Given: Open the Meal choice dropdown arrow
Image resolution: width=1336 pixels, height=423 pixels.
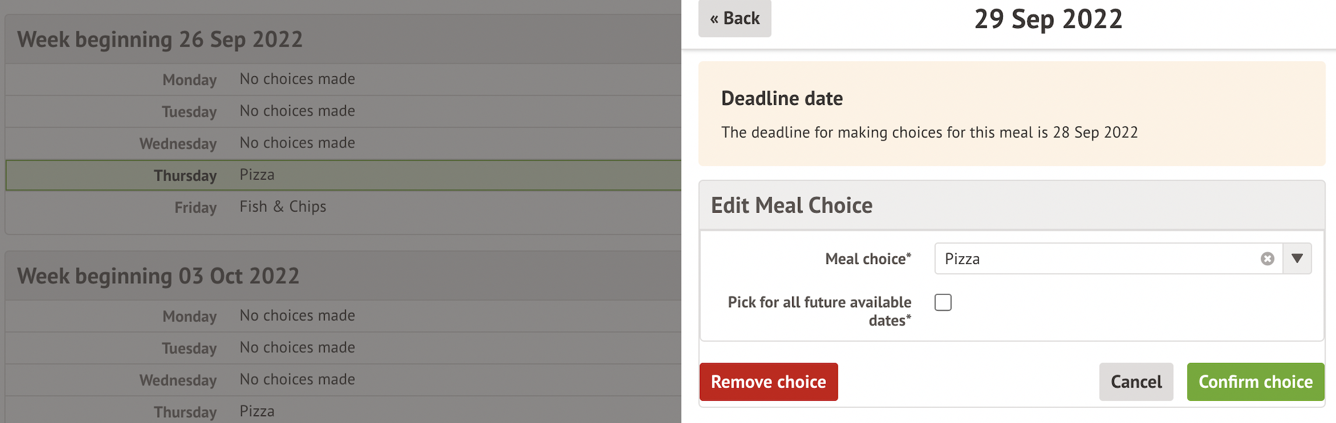Looking at the screenshot, I should click(1298, 259).
